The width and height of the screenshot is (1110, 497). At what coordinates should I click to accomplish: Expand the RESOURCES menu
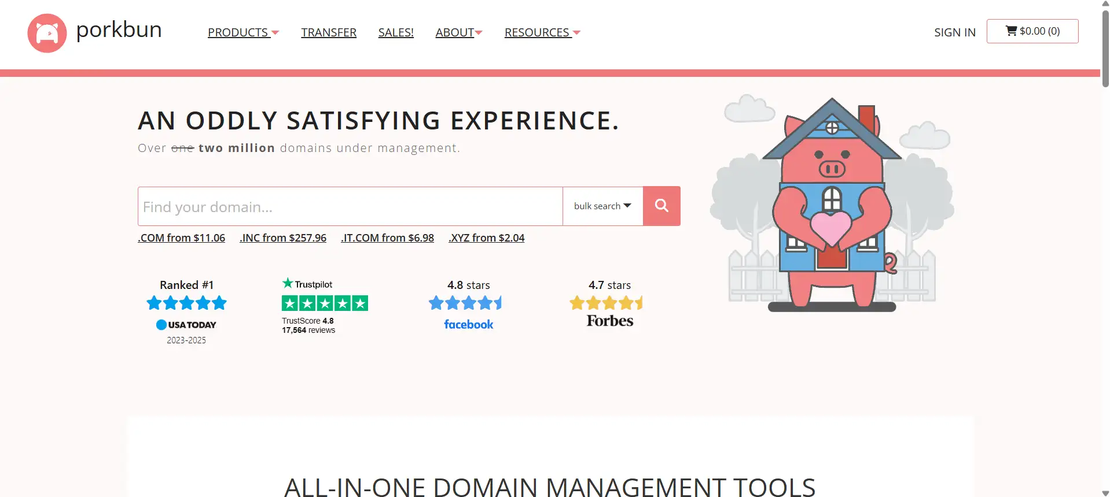tap(542, 32)
